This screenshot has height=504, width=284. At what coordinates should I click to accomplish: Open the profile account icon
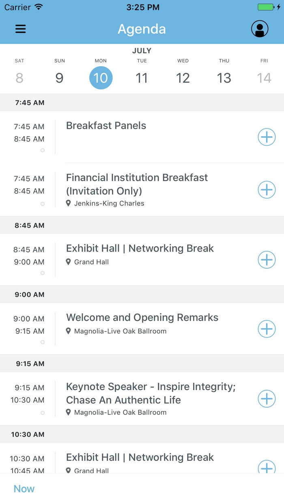click(260, 29)
